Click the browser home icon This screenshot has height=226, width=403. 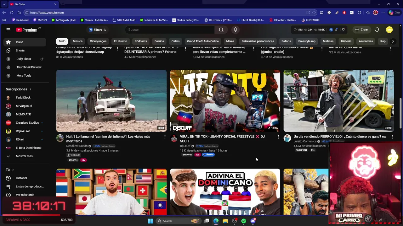pyautogui.click(x=19, y=13)
